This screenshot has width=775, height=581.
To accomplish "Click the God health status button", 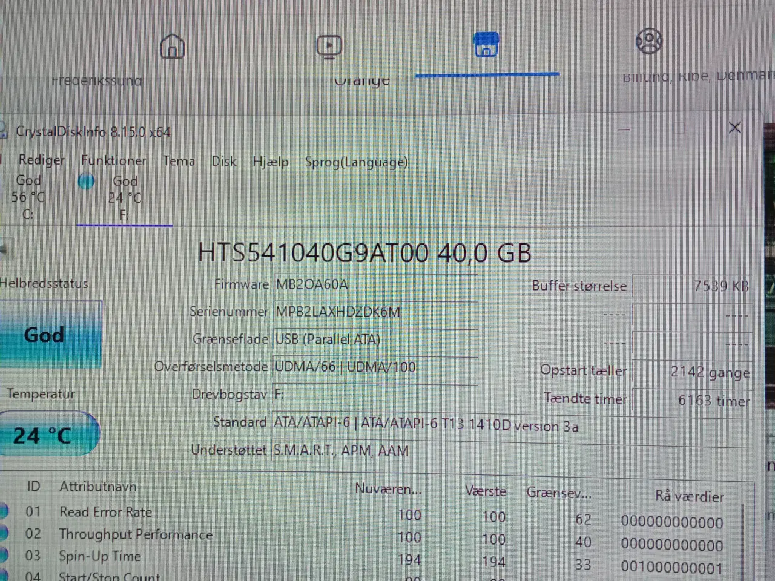I will (43, 334).
